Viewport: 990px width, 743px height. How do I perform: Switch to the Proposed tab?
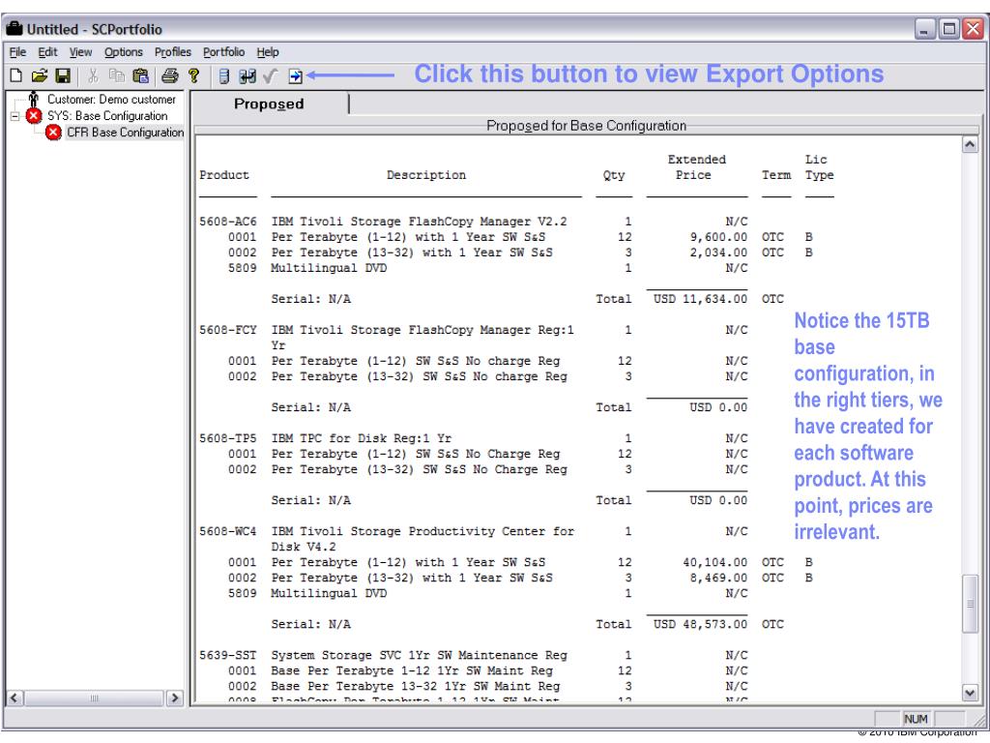[x=269, y=104]
